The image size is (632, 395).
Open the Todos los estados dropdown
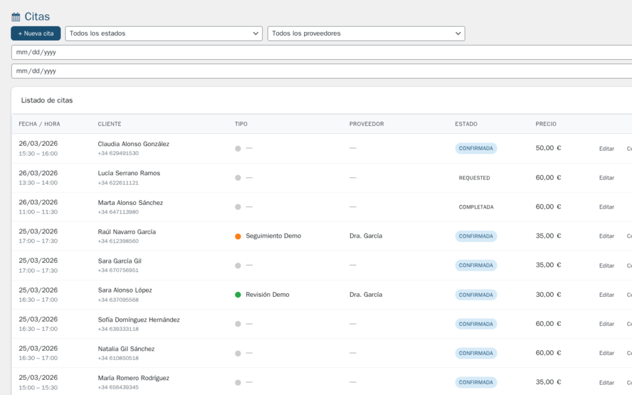tap(164, 33)
